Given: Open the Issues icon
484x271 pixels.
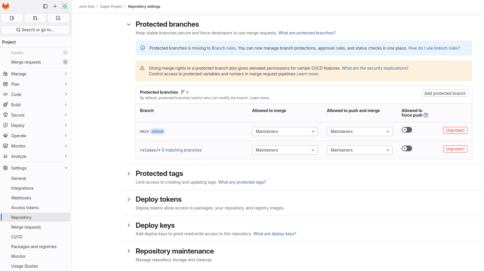Looking at the screenshot, I should (12, 18).
